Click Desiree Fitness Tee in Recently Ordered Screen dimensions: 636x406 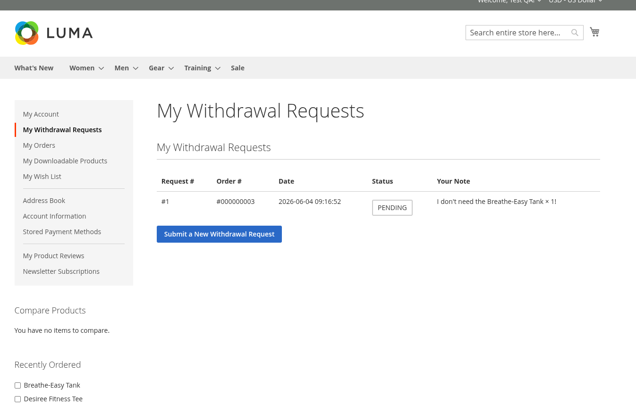point(53,399)
